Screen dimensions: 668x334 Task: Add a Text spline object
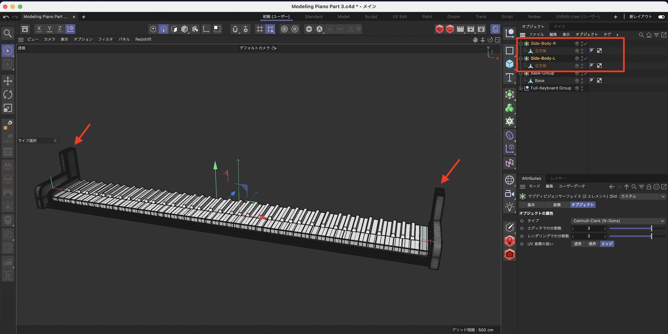[509, 78]
